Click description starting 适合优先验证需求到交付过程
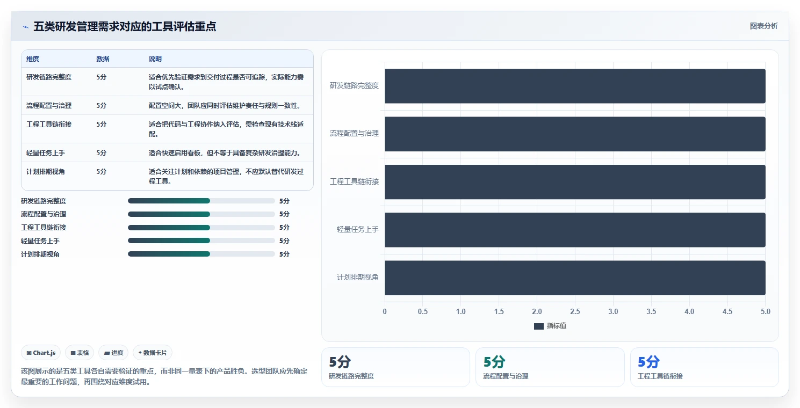Screen dimensions: 800x408 (x=226, y=82)
